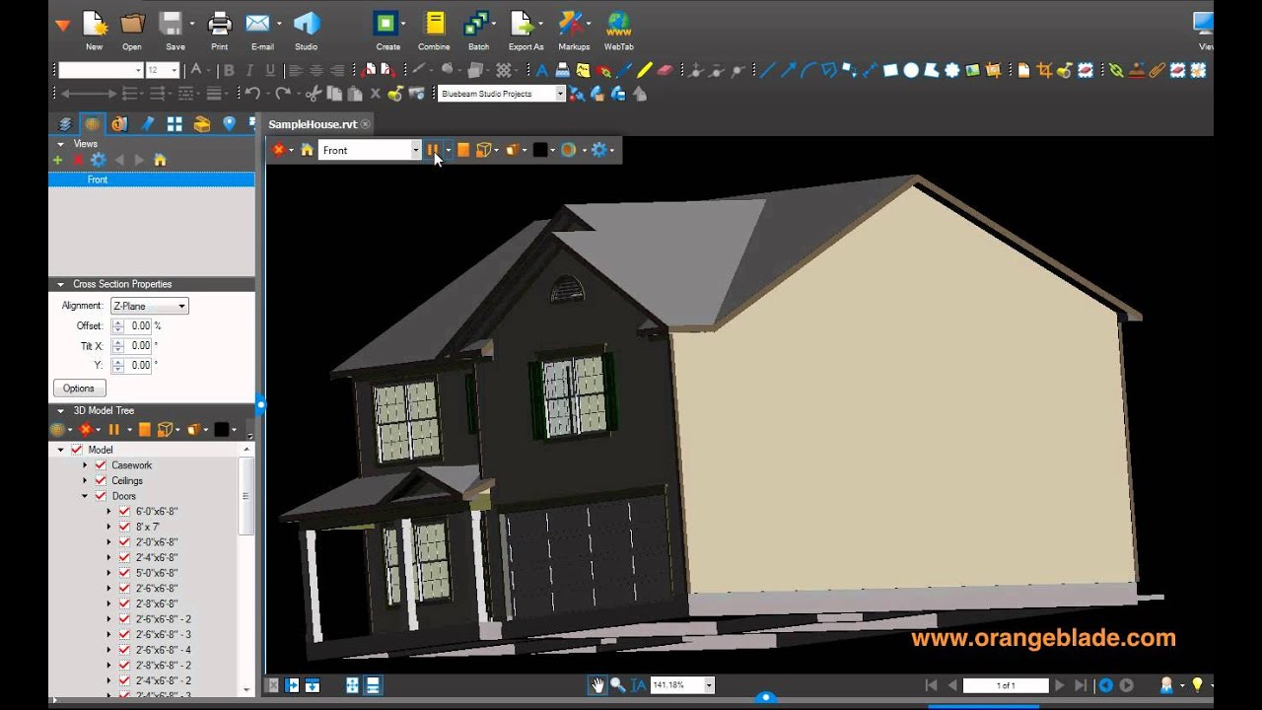
Task: Click the Combine notebook icon
Action: click(x=433, y=24)
